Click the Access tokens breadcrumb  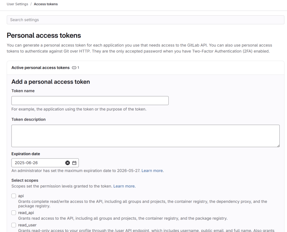tap(46, 4)
